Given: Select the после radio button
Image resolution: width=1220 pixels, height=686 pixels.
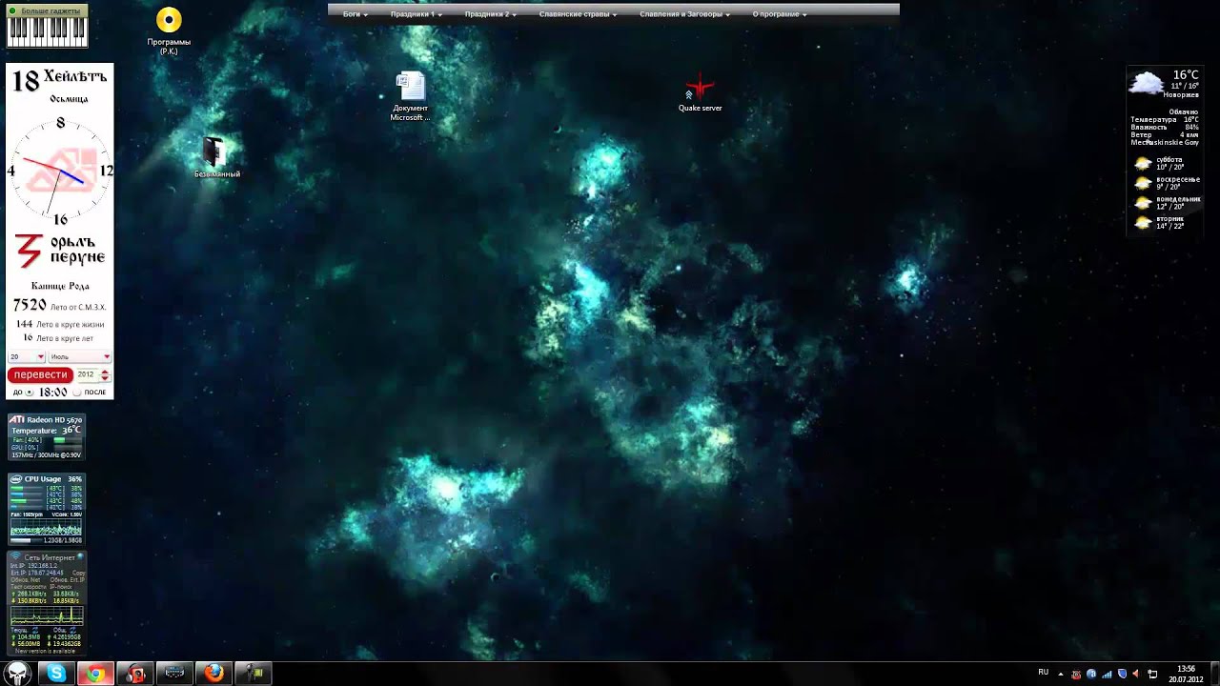Looking at the screenshot, I should pos(78,393).
